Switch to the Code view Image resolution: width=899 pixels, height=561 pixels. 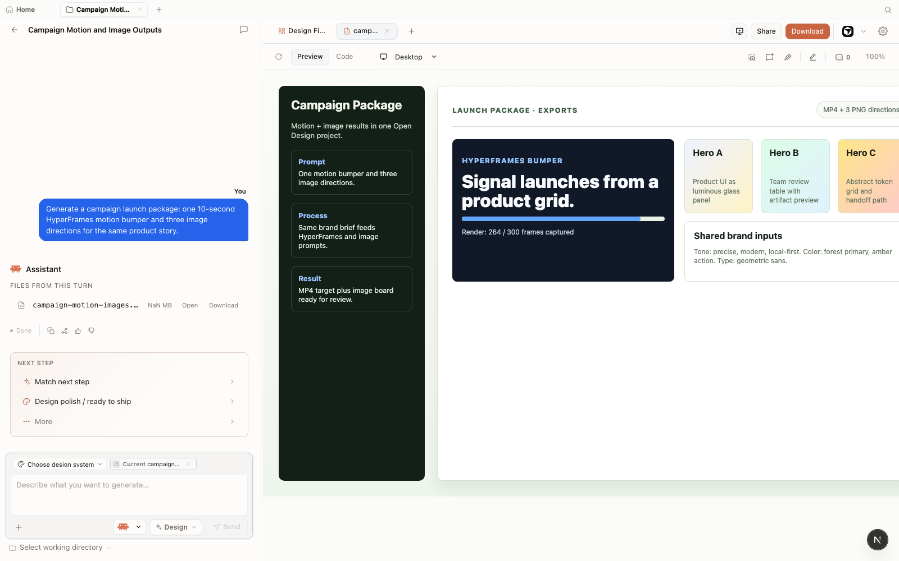pos(344,57)
